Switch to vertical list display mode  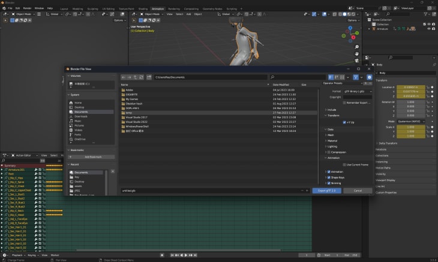point(331,77)
